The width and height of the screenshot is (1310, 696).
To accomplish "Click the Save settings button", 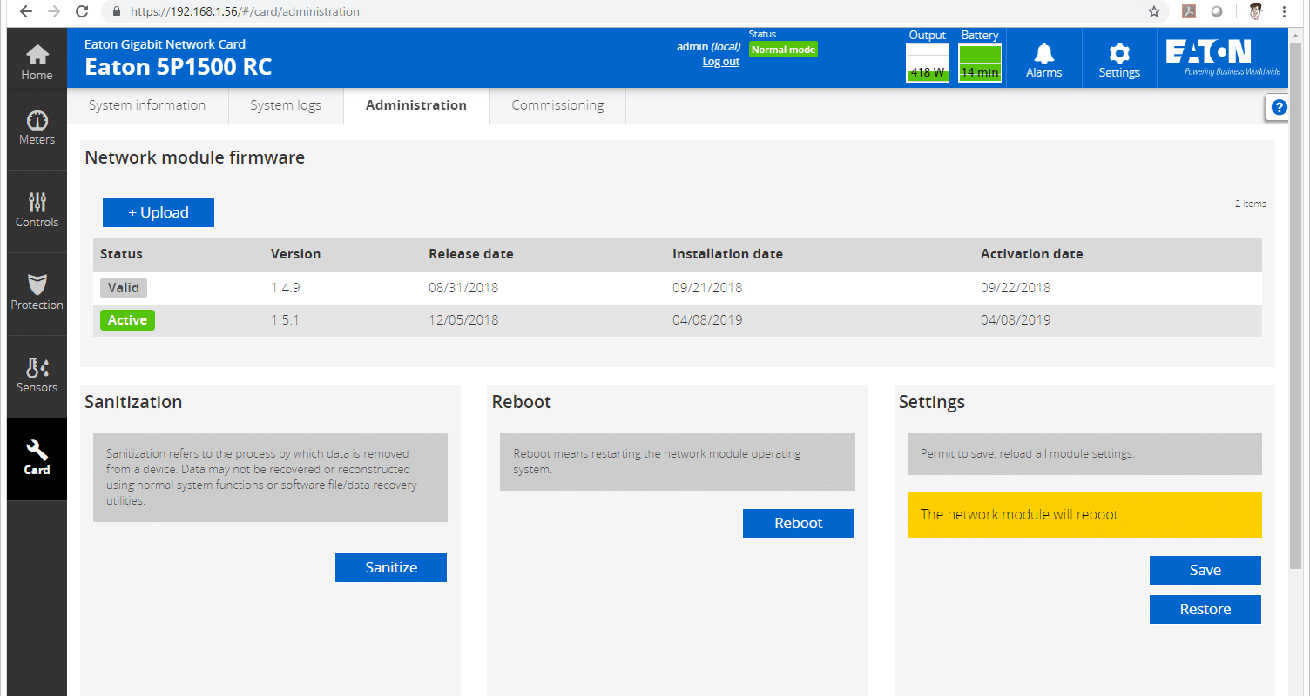I will pyautogui.click(x=1205, y=570).
